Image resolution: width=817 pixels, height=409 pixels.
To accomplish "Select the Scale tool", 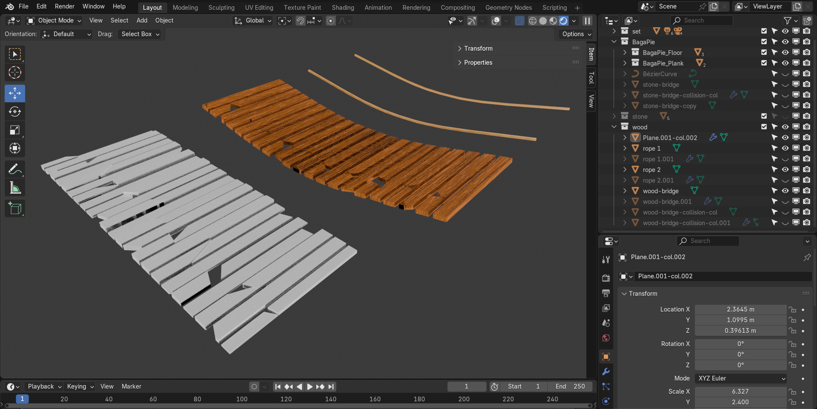I will (15, 130).
